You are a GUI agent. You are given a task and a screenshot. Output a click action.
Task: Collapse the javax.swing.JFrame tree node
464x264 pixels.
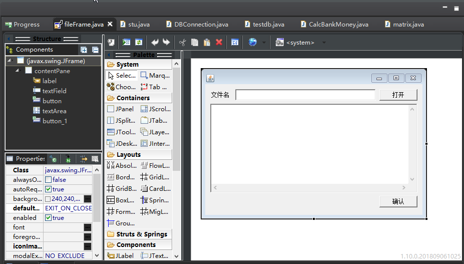click(x=10, y=61)
